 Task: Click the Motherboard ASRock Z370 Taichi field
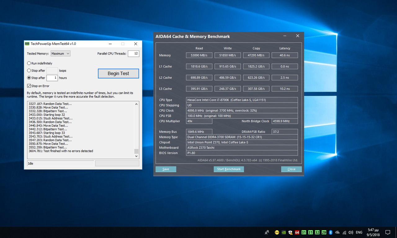pyautogui.click(x=242, y=148)
